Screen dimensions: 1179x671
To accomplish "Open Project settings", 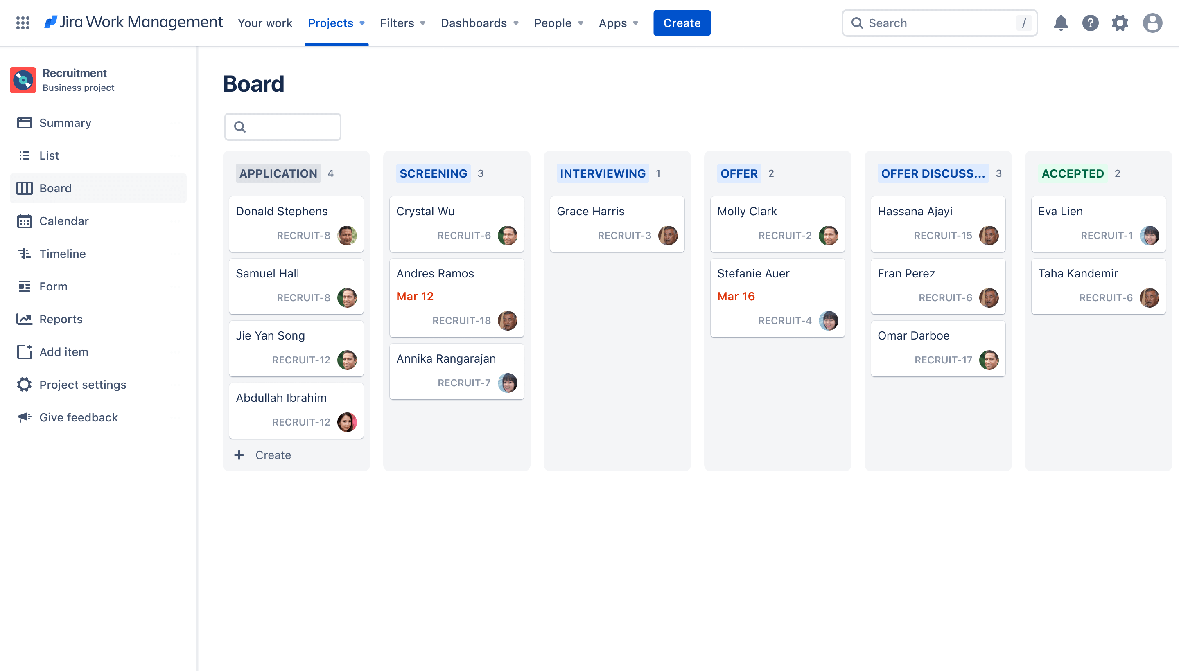I will click(83, 385).
